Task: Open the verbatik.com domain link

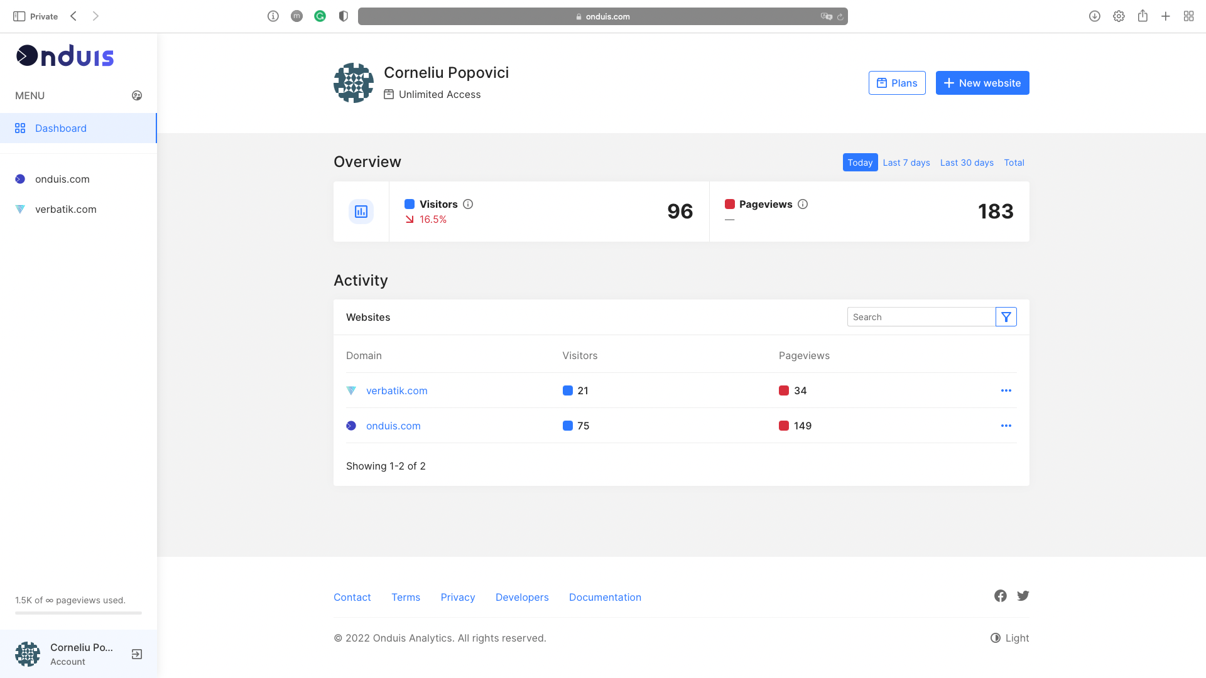Action: [396, 390]
